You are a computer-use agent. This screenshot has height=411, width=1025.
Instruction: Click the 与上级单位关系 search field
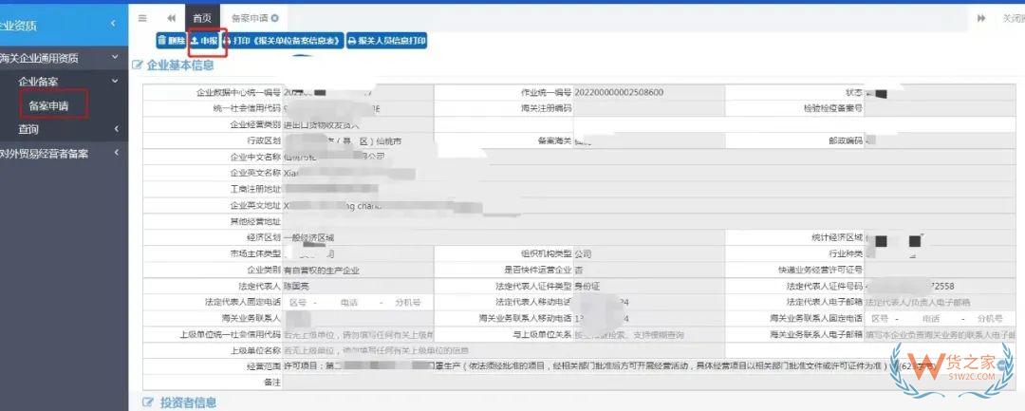pyautogui.click(x=648, y=334)
